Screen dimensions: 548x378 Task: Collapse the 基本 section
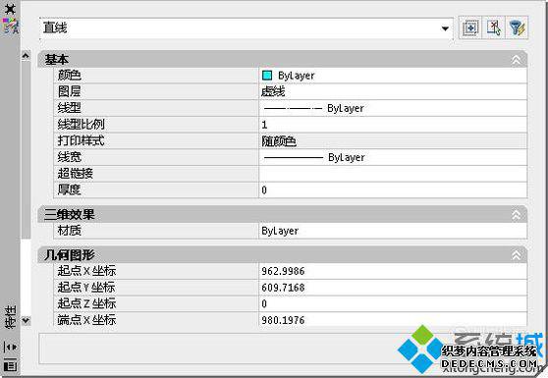point(517,60)
